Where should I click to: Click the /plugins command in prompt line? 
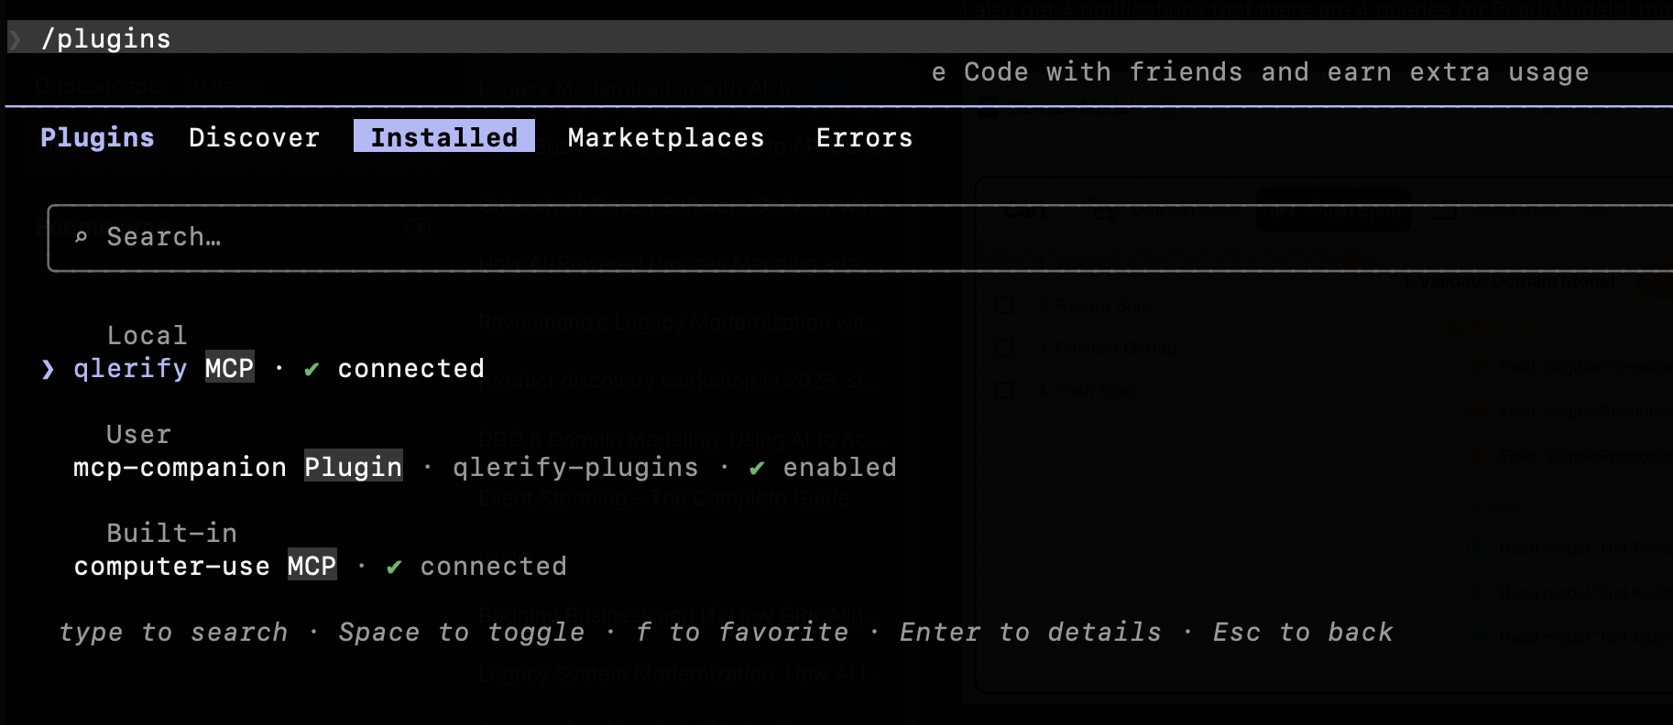tap(106, 38)
